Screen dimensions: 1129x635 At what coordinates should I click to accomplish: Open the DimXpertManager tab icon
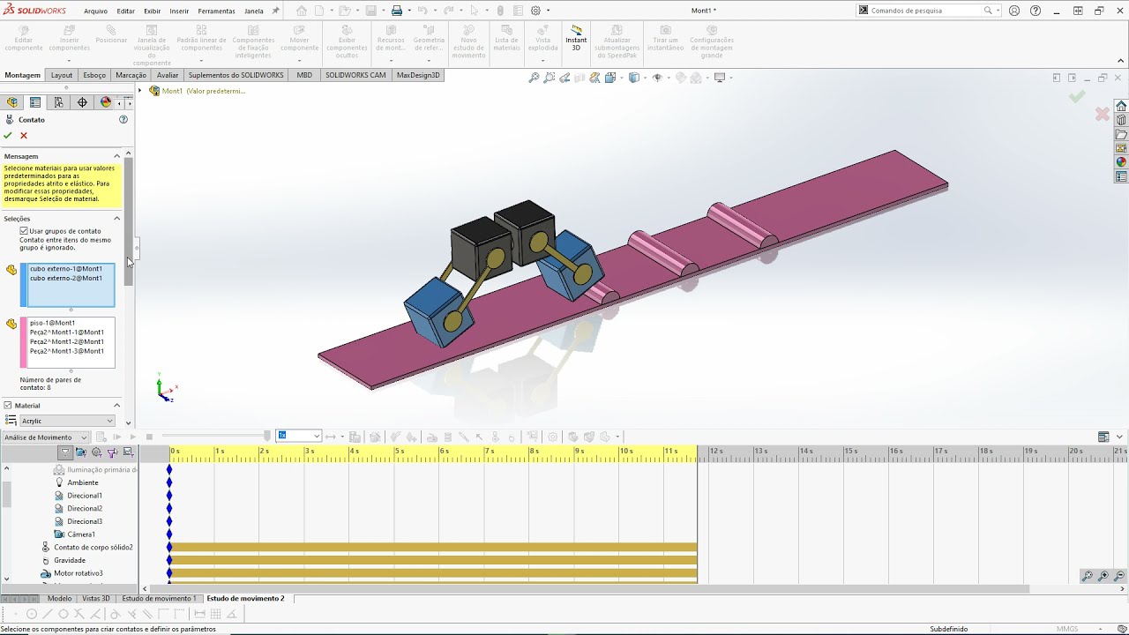pos(82,102)
